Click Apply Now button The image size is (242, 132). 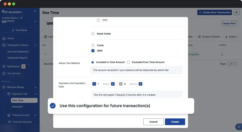point(229,24)
